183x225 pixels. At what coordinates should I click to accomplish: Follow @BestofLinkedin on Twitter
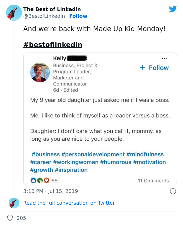coord(78,16)
